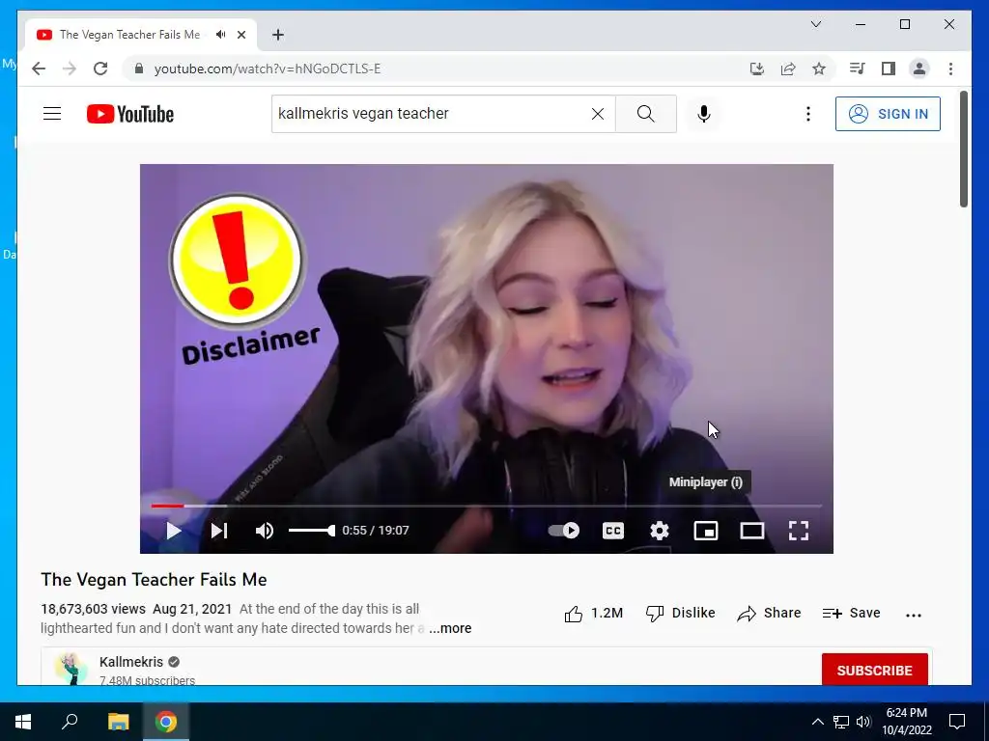Run search with magnifier button
Viewport: 989px width, 741px height.
point(646,114)
